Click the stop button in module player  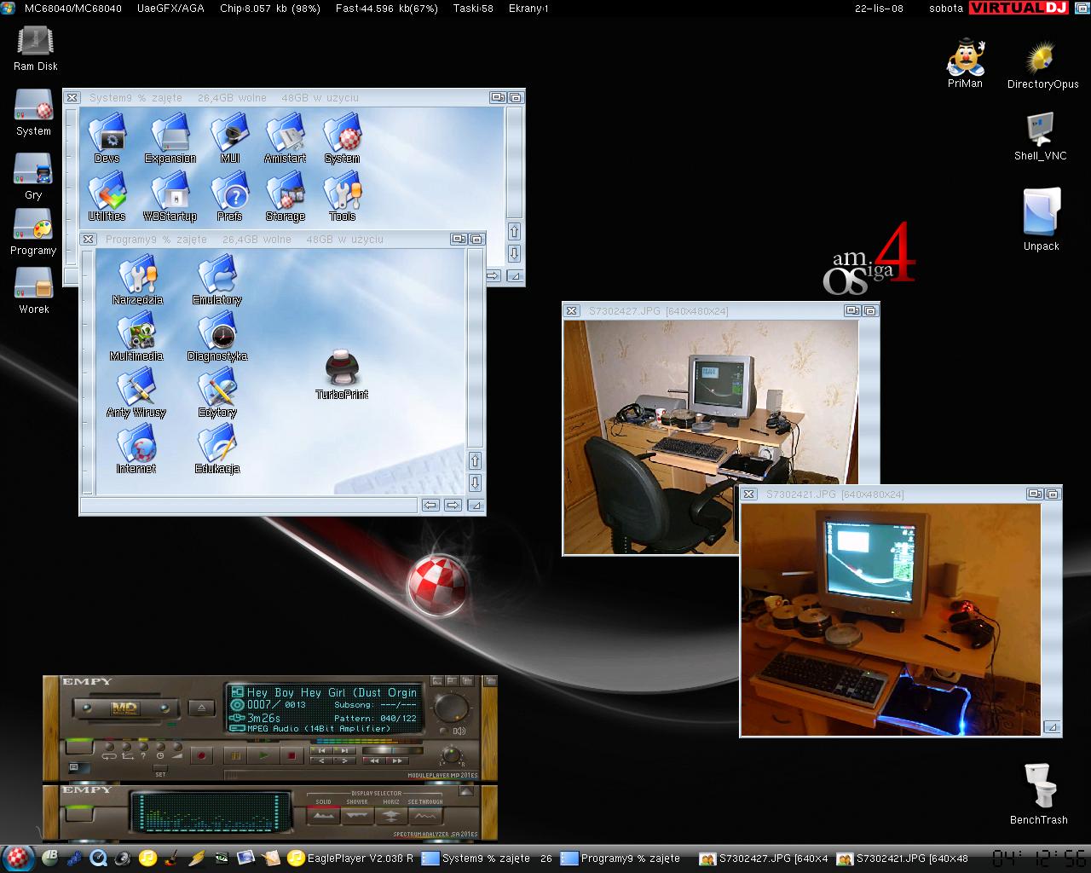(292, 755)
